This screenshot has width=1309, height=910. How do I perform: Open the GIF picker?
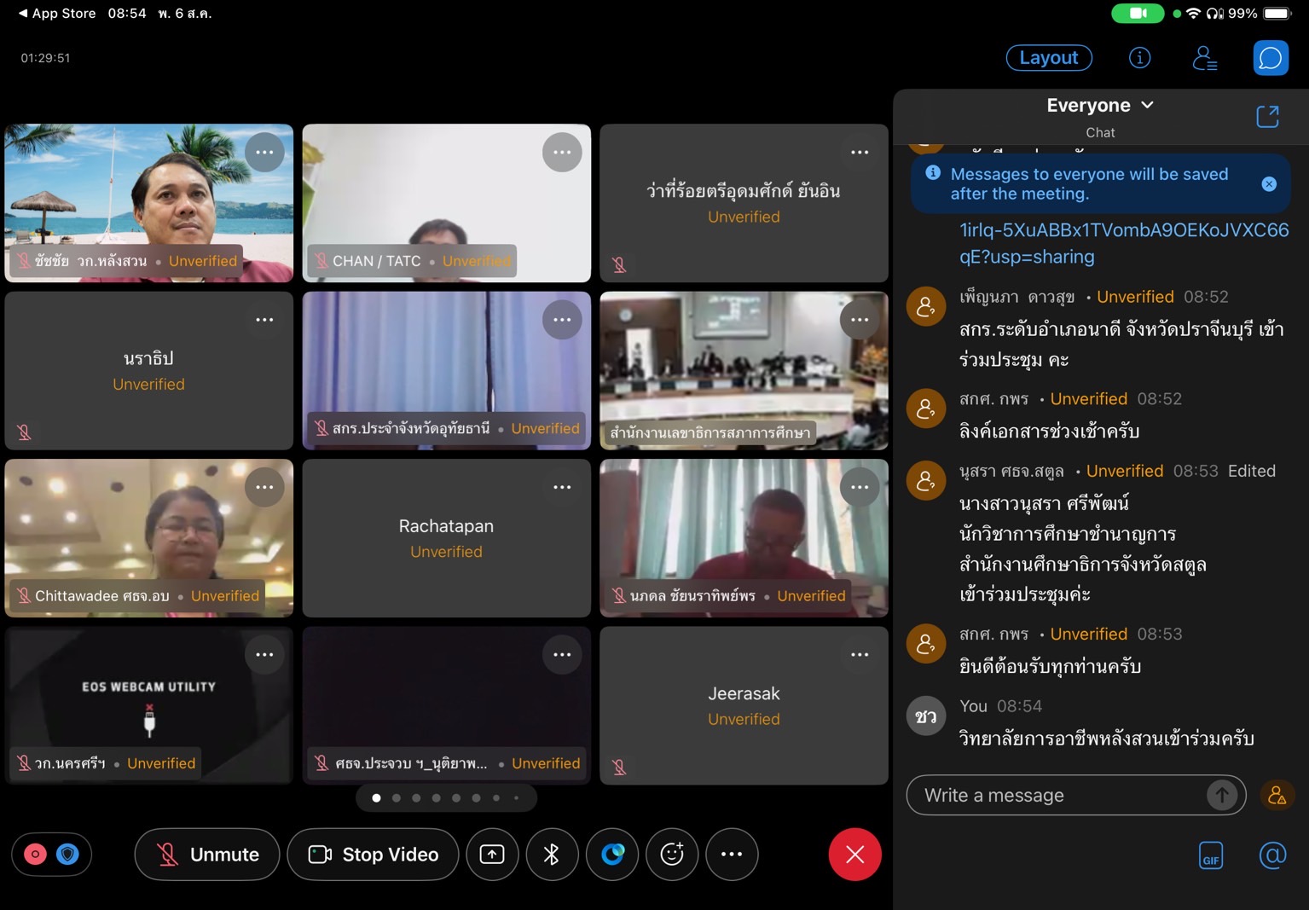[1210, 855]
